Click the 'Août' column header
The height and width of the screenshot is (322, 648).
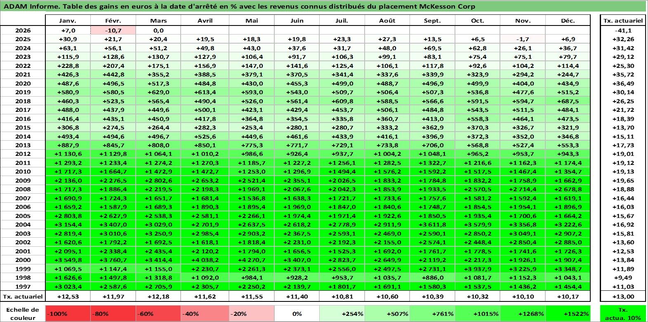(x=387, y=21)
